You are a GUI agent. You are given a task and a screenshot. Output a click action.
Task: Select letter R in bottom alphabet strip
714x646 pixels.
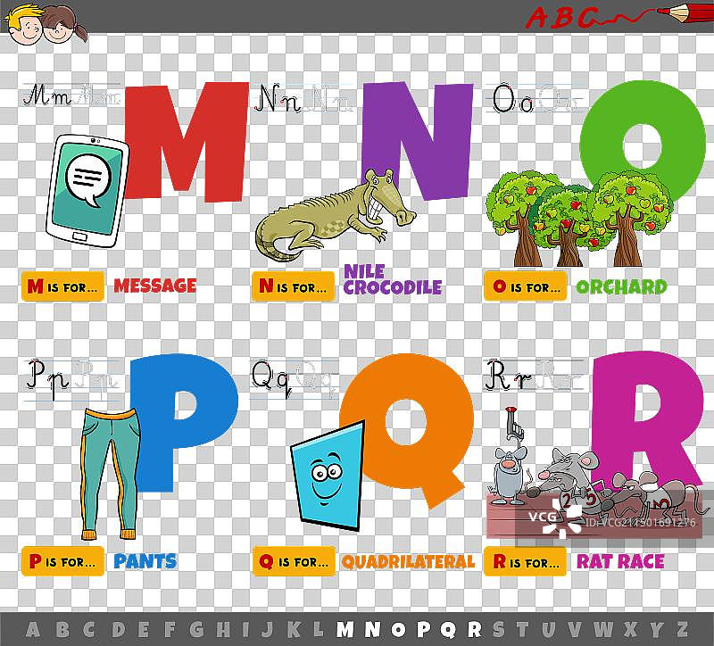click(472, 629)
